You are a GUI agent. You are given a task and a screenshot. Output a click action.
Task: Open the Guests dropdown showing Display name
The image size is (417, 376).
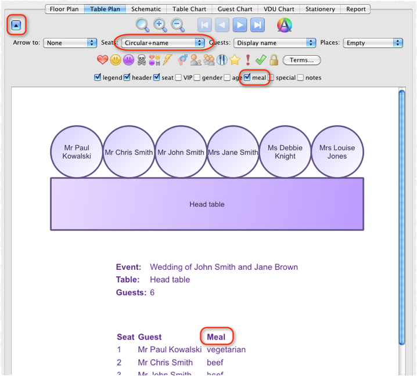pyautogui.click(x=275, y=43)
